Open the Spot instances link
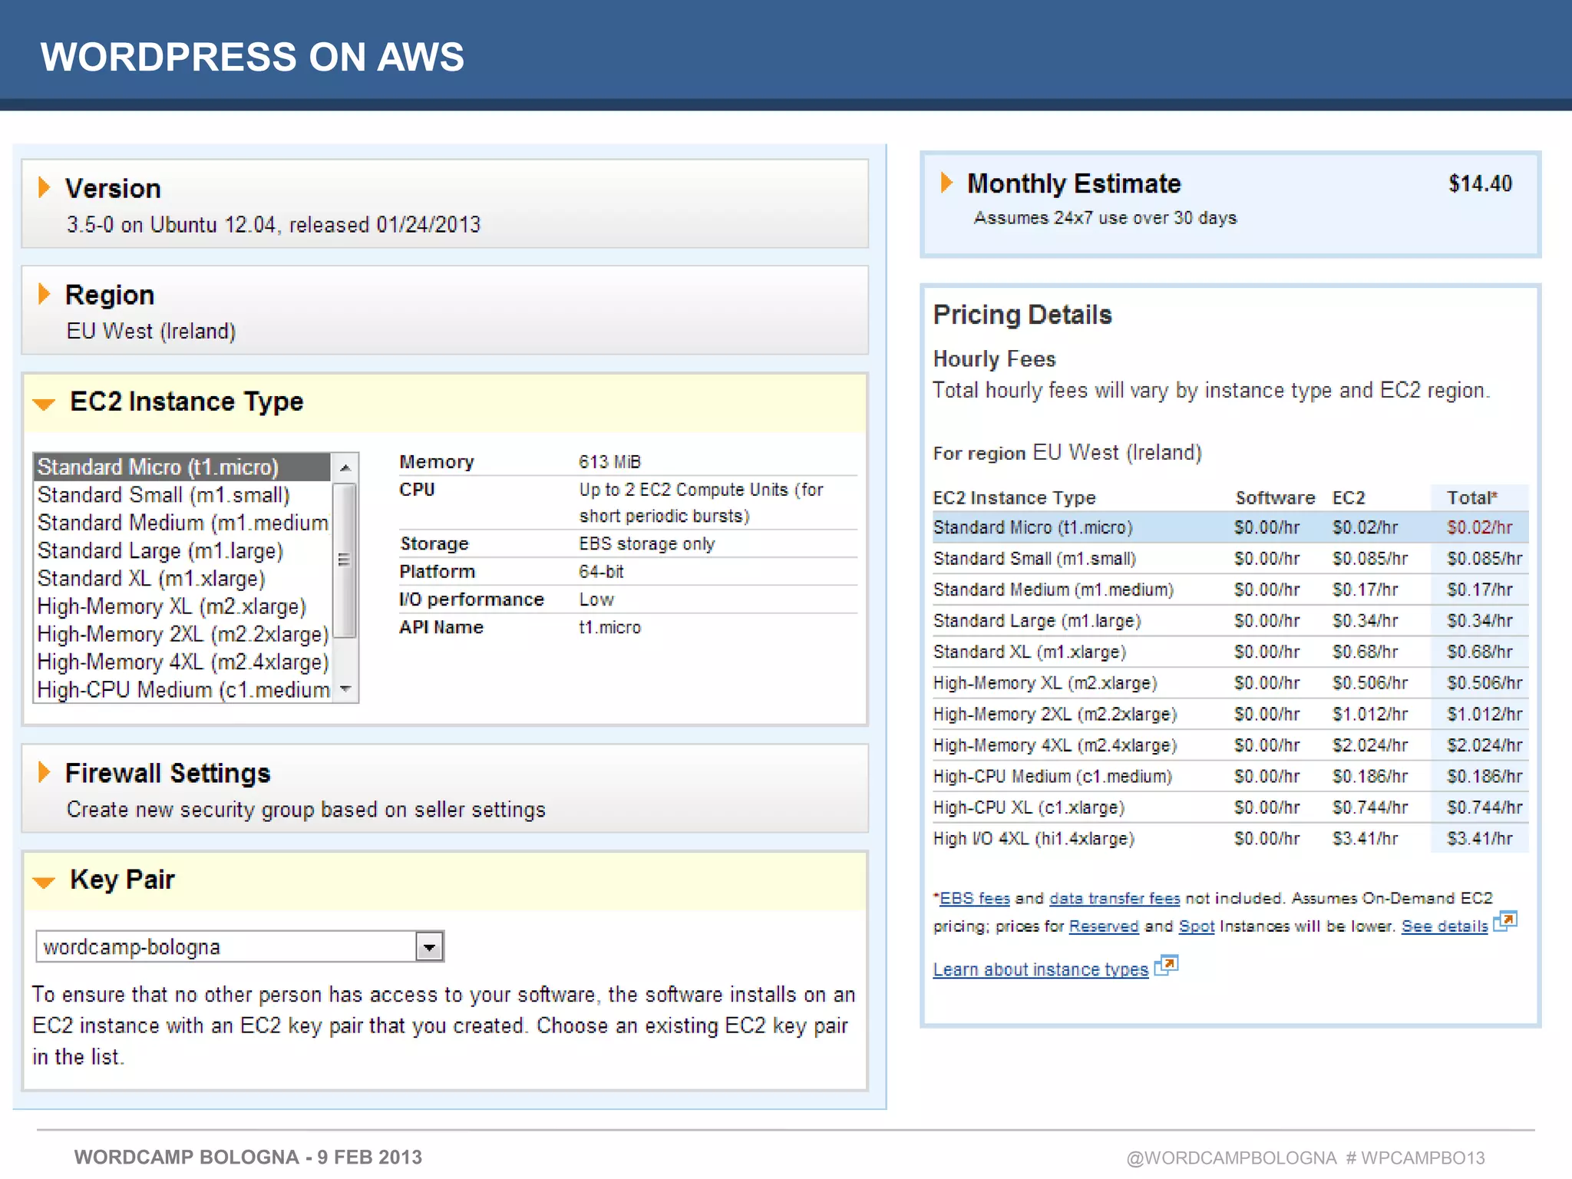 click(x=1197, y=926)
